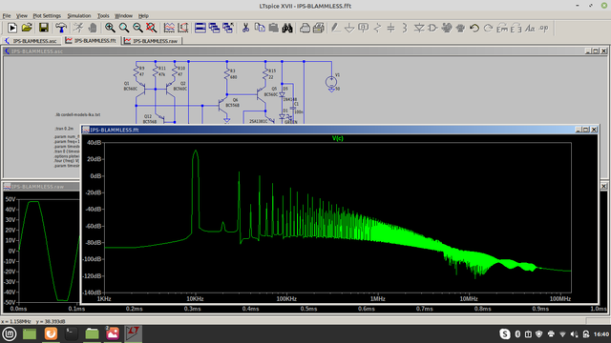Viewport: 611px width, 343px height.
Task: Save using the floppy disk icon
Action: pos(44,28)
